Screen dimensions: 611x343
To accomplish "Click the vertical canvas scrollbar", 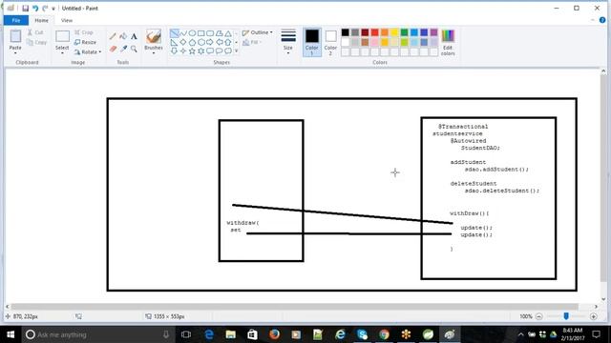I will 603,178.
